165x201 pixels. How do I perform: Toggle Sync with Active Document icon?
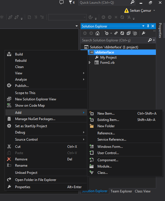pos(116,33)
